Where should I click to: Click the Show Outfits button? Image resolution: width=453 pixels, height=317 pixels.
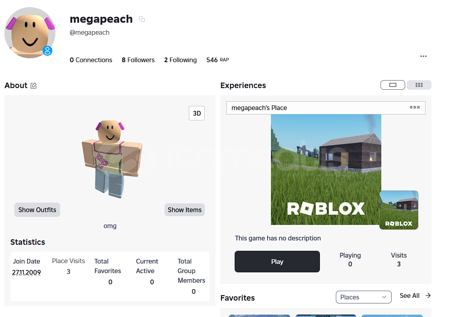[x=37, y=210]
